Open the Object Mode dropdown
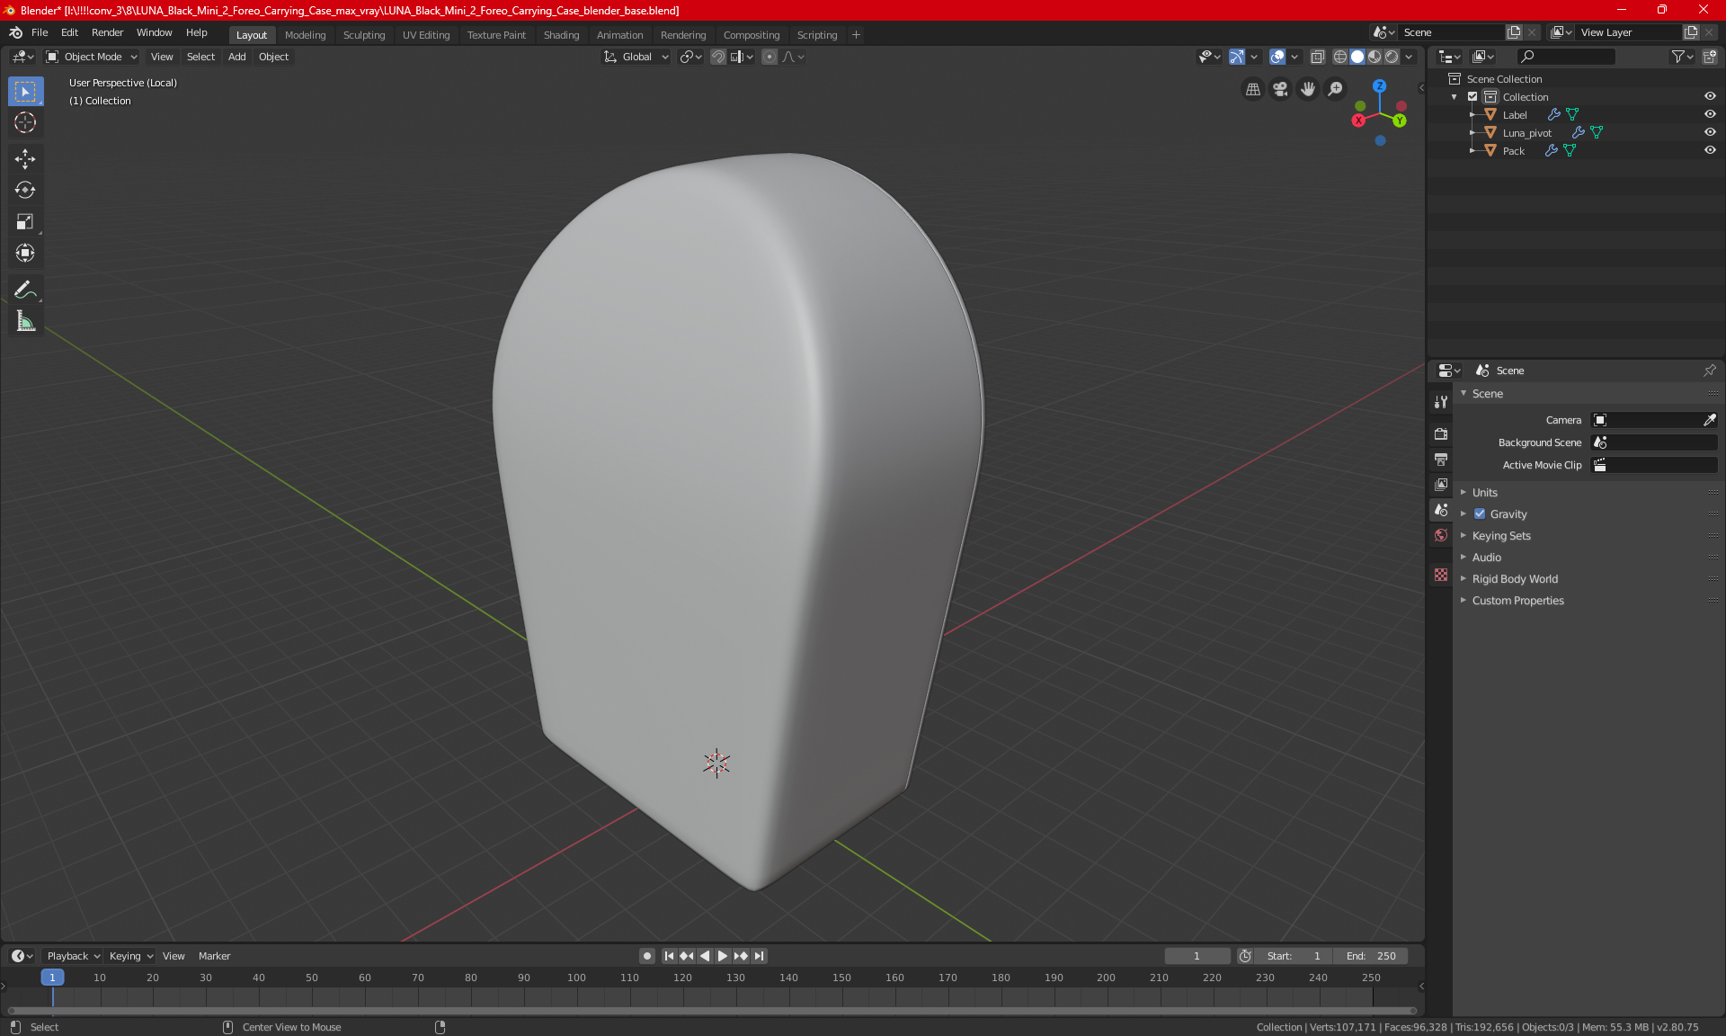 click(92, 57)
